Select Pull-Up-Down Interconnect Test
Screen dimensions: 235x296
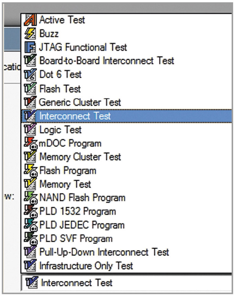[104, 252]
